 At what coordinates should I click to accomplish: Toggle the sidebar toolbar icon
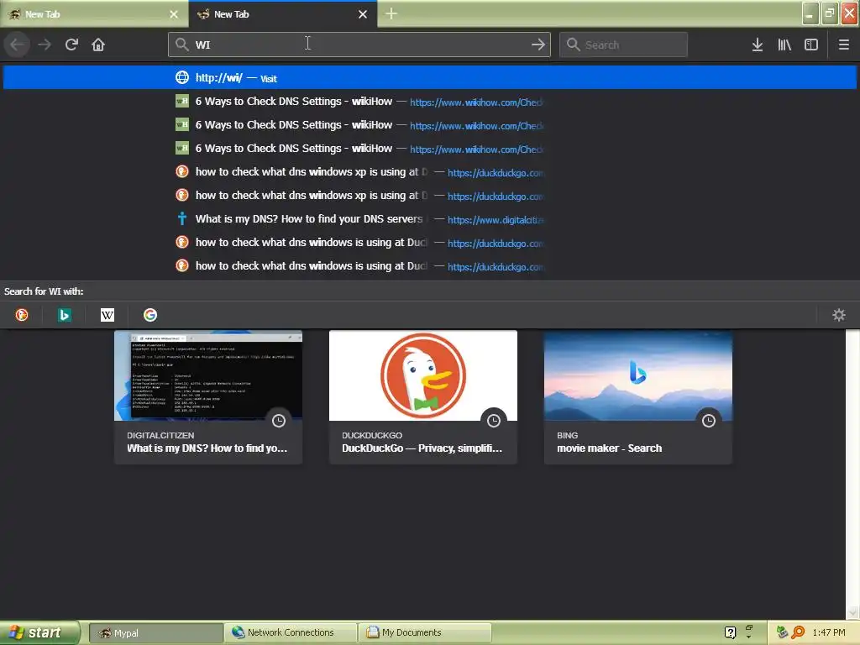point(811,45)
